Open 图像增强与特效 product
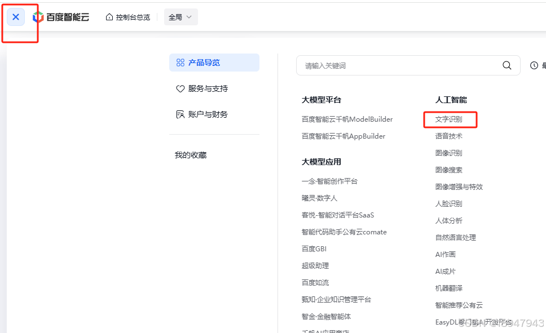Viewport: 546px width, 333px height. click(x=459, y=187)
